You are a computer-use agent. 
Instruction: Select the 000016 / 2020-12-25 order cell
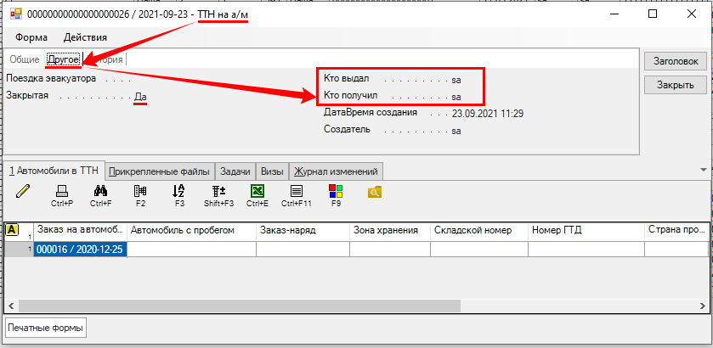click(x=80, y=249)
